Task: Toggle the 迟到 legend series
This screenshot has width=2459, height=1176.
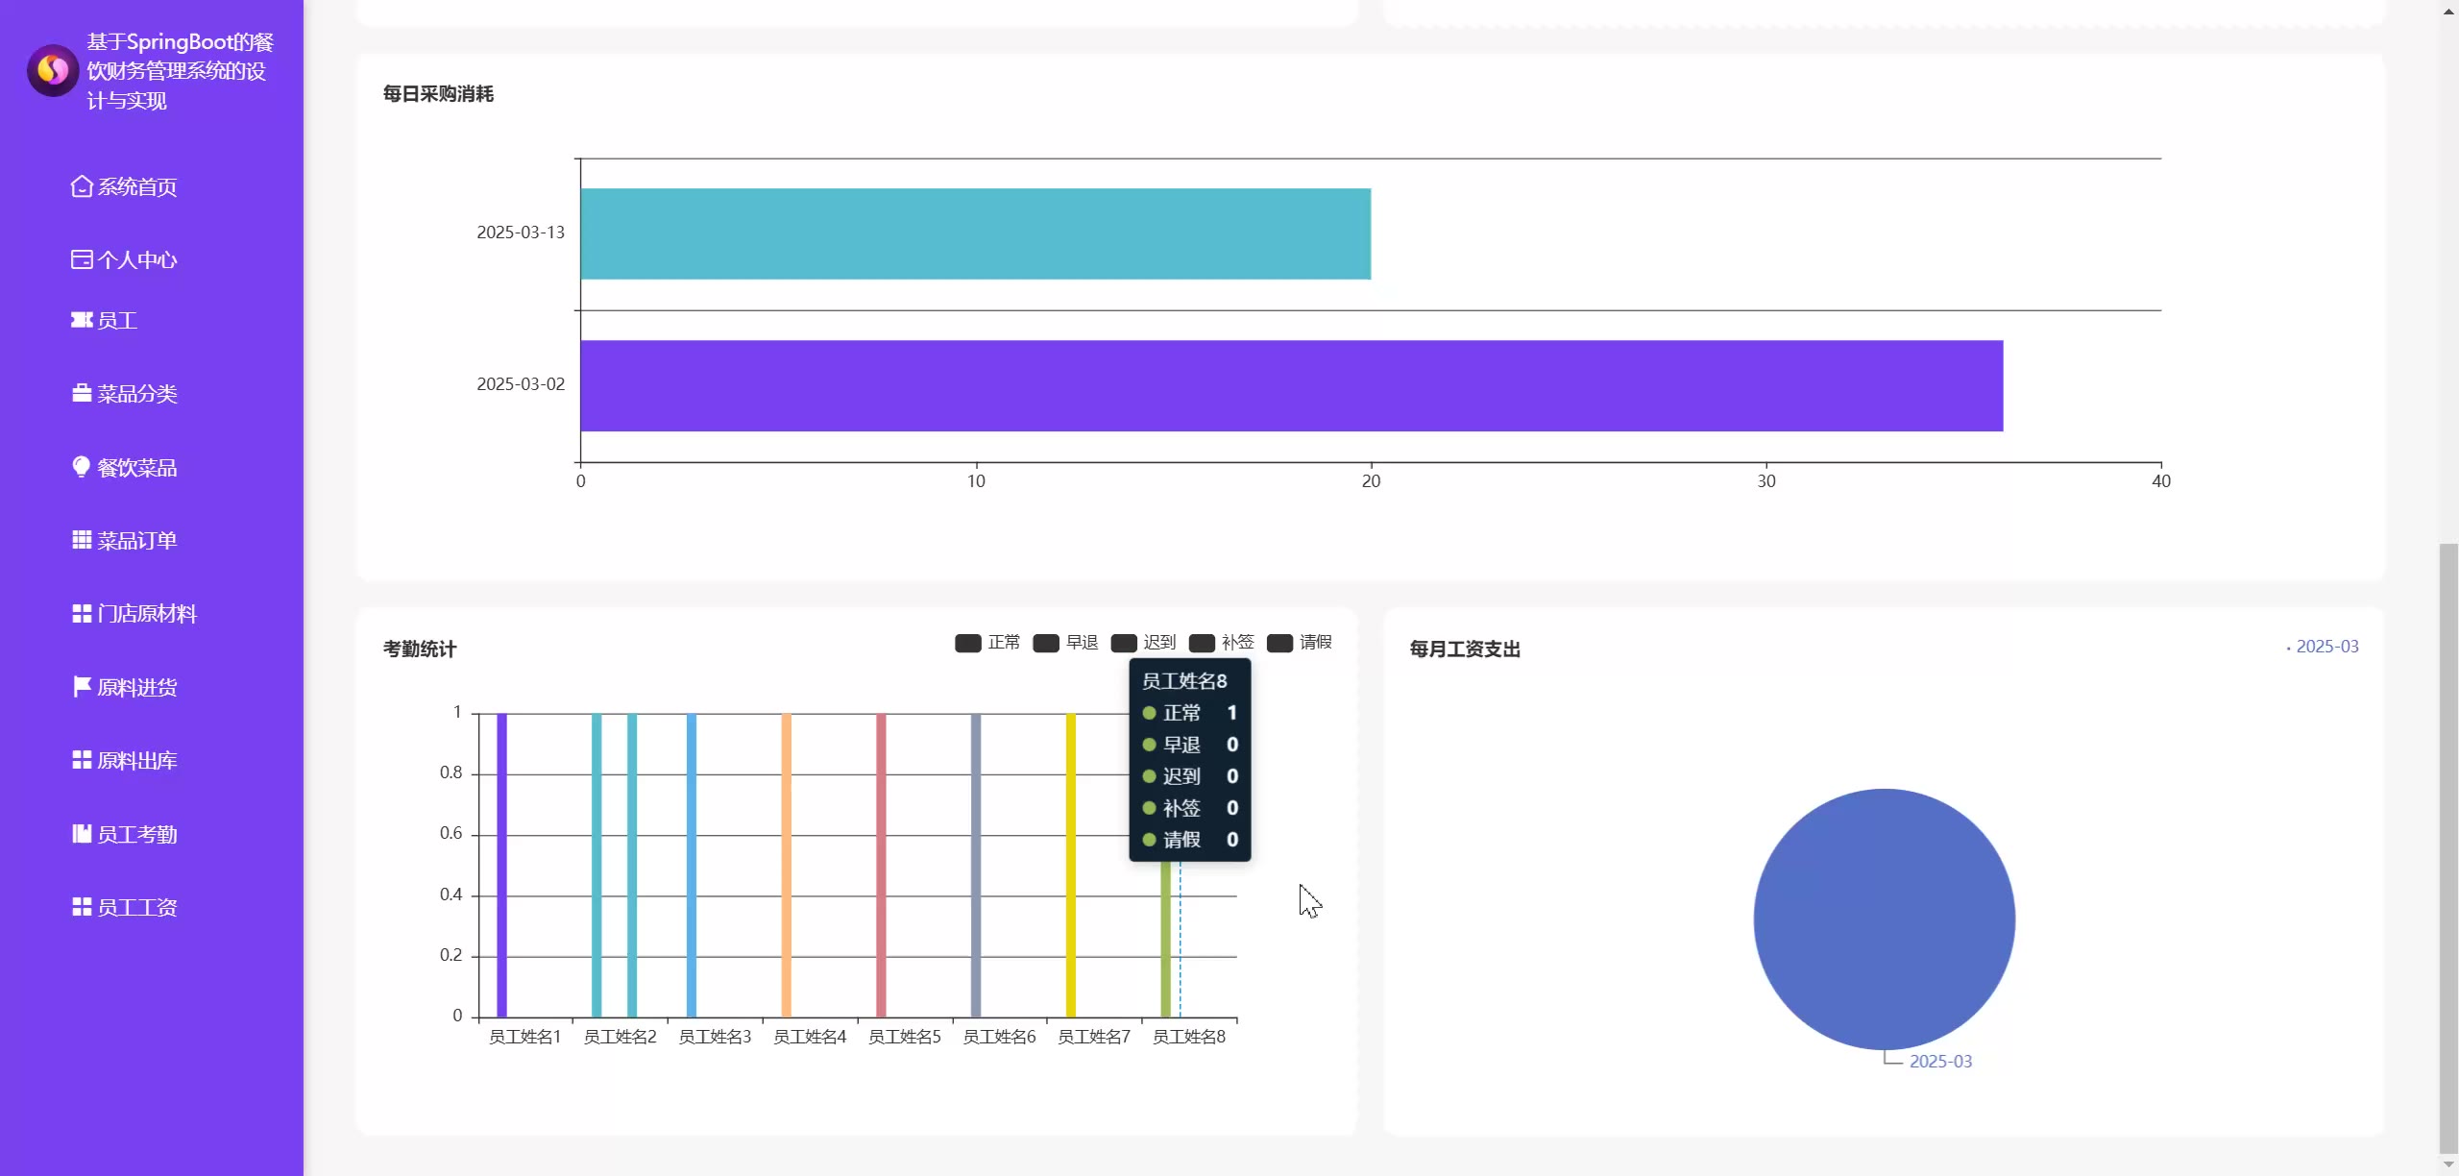Action: (1124, 643)
